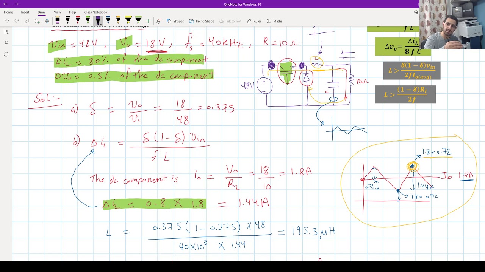485x272 pixels.
Task: Select the Eraser tool
Action: (x=58, y=21)
